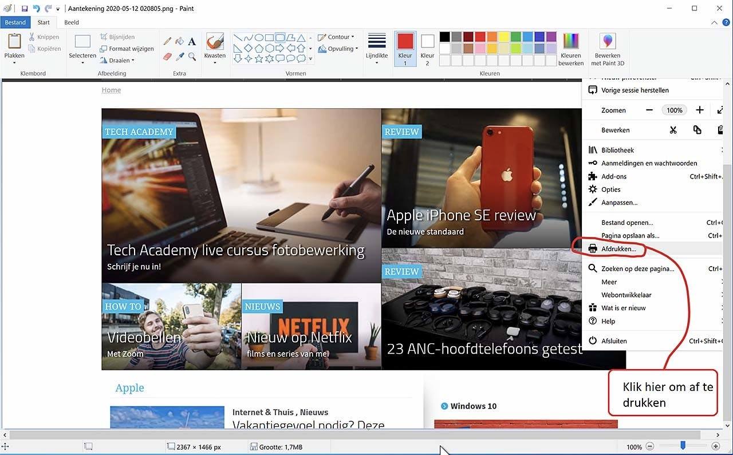Save the drawing using the quick access icon
The width and height of the screenshot is (733, 455).
tap(25, 9)
